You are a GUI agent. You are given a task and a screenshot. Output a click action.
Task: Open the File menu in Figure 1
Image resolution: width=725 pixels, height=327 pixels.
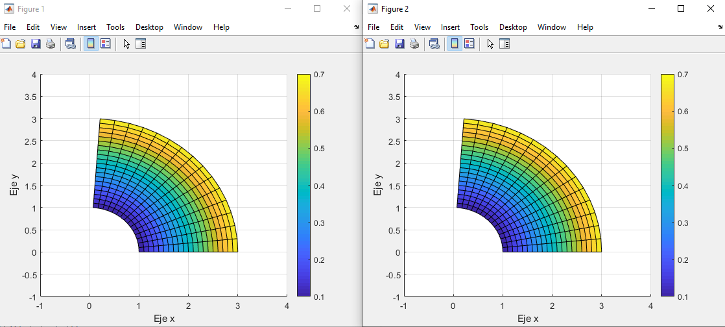click(10, 27)
